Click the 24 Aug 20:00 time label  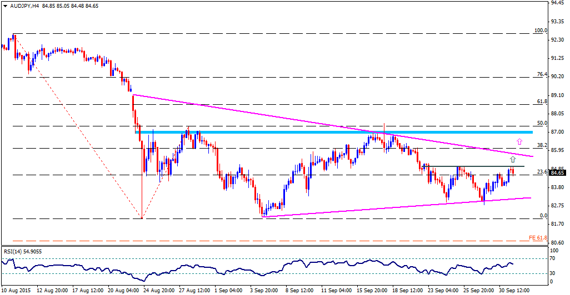pos(159,291)
